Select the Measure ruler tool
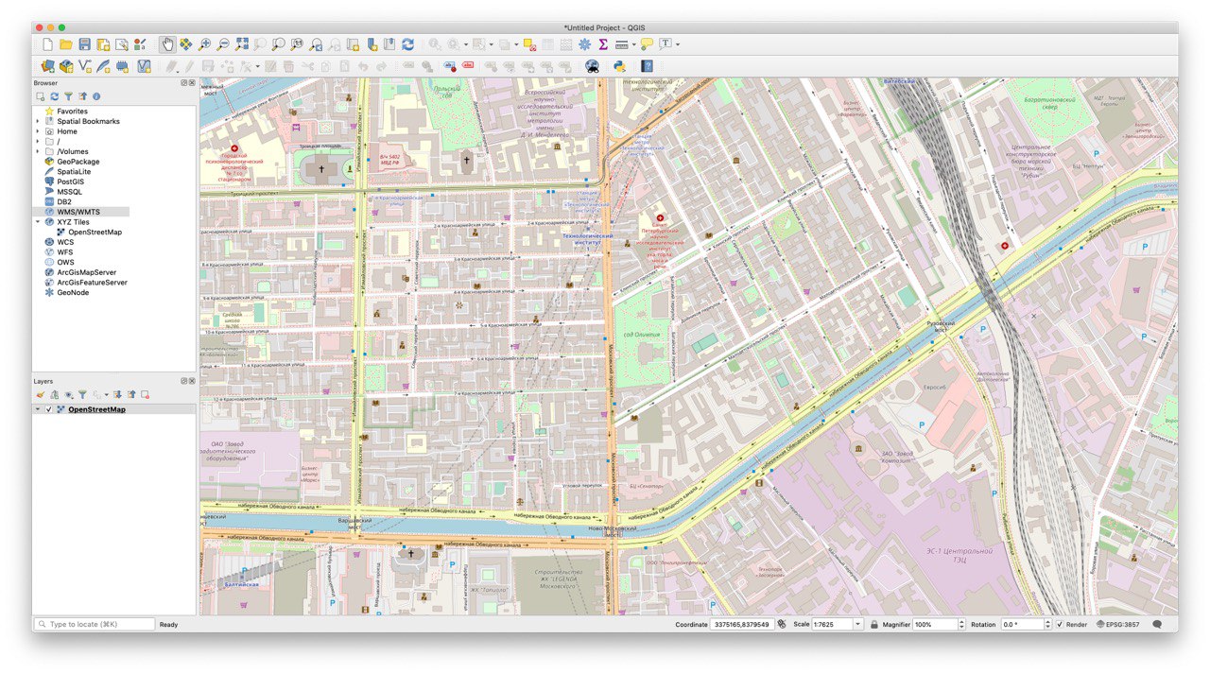1210x674 pixels. click(x=623, y=44)
